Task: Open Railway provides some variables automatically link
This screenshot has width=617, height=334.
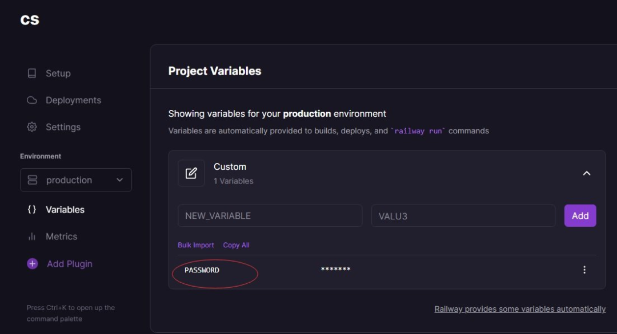Action: pos(520,309)
